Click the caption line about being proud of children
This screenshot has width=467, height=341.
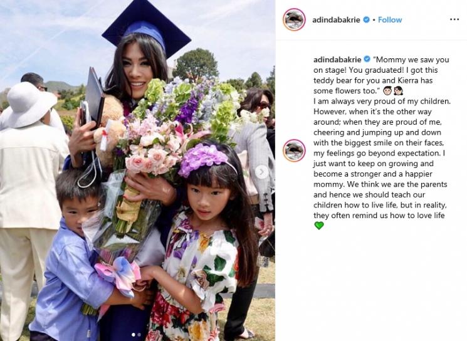tap(382, 102)
